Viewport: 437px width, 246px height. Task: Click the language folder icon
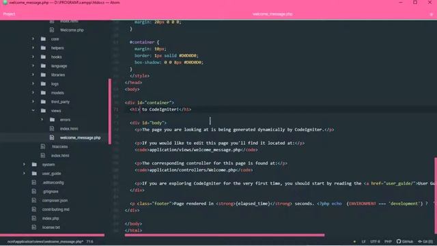pyautogui.click(x=43, y=66)
